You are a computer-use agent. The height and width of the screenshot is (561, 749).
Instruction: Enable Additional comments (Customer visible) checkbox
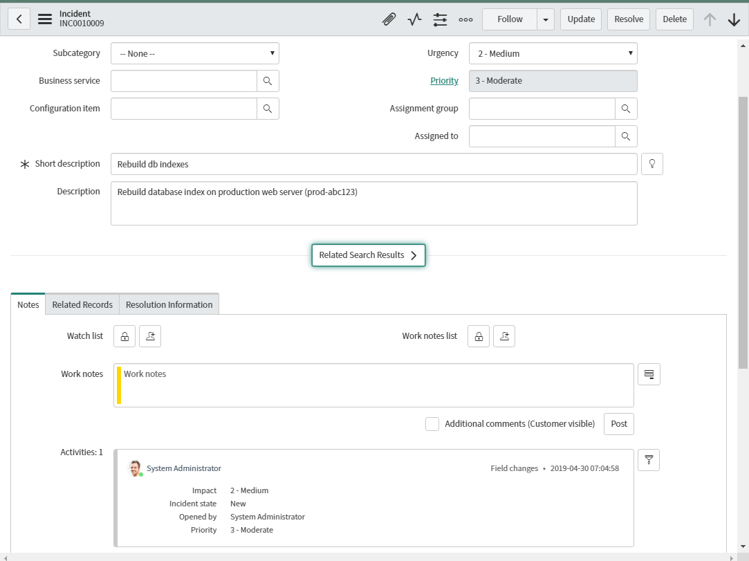pos(432,424)
